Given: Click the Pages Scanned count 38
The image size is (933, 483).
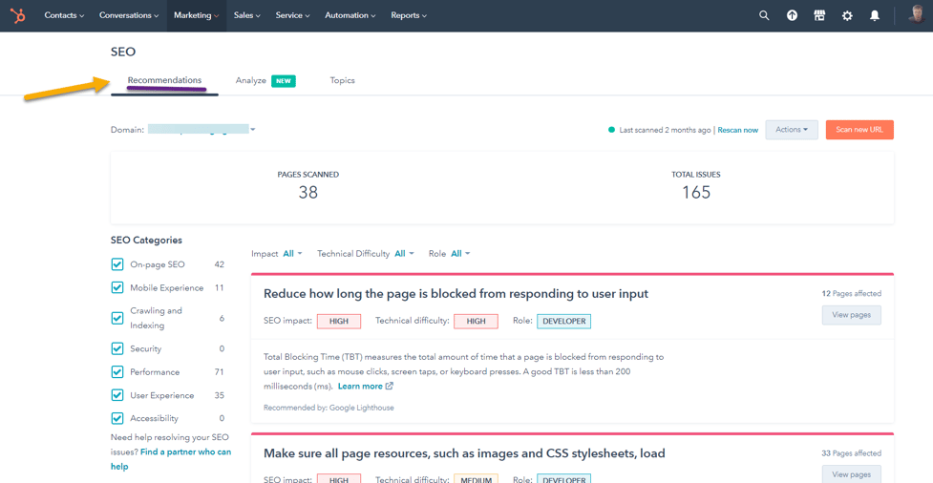Looking at the screenshot, I should (308, 193).
